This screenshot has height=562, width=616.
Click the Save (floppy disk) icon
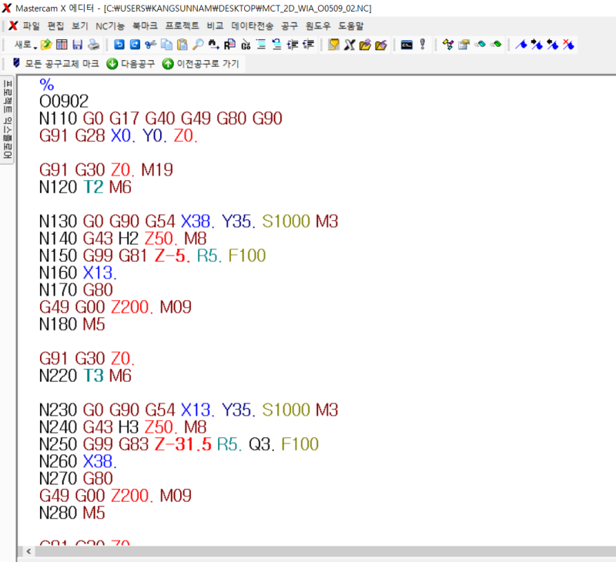[77, 45]
